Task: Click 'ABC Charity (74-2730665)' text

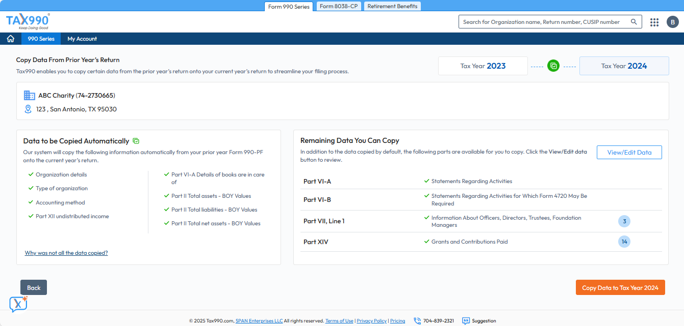Action: click(x=77, y=96)
